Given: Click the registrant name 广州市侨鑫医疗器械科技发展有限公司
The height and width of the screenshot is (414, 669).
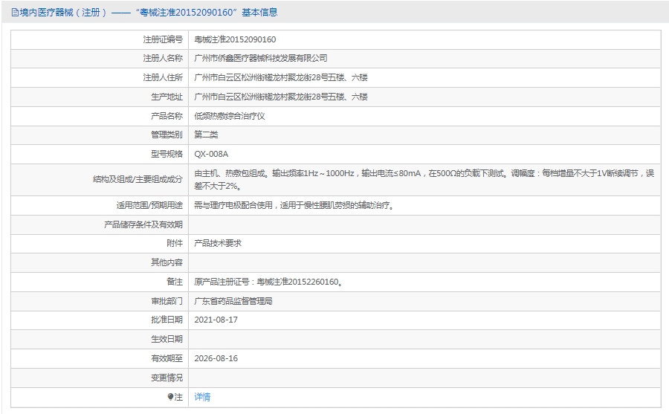Looking at the screenshot, I should pos(261,59).
